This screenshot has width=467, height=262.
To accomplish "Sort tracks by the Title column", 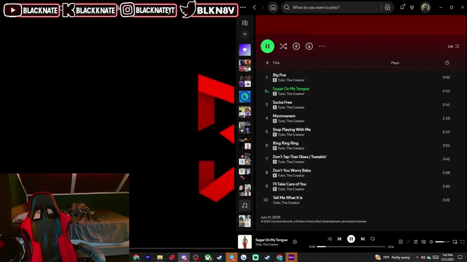I will point(276,63).
